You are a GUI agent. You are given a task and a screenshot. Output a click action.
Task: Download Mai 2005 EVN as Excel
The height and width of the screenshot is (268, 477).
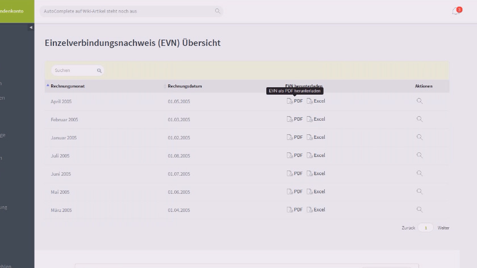pyautogui.click(x=316, y=192)
